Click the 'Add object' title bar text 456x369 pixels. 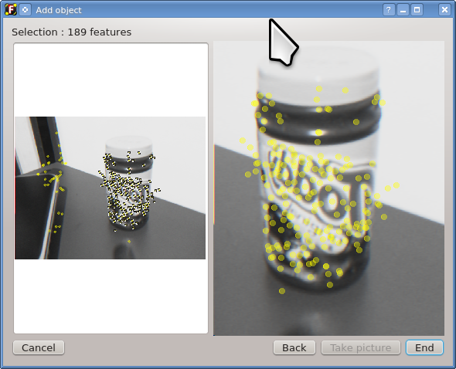coord(59,10)
